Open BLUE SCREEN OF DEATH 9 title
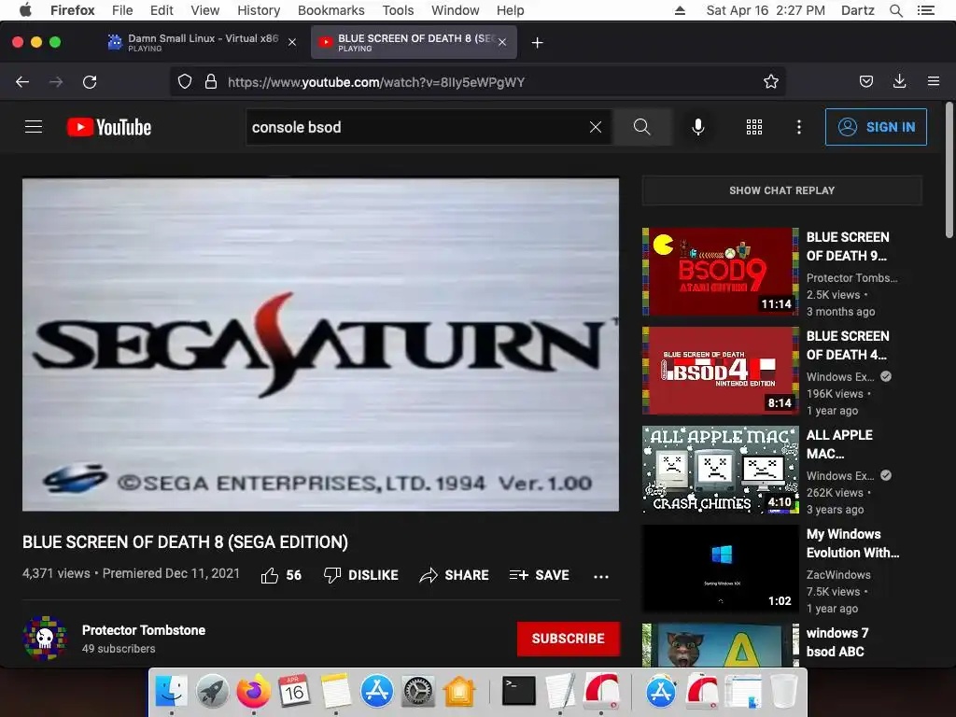 [848, 246]
